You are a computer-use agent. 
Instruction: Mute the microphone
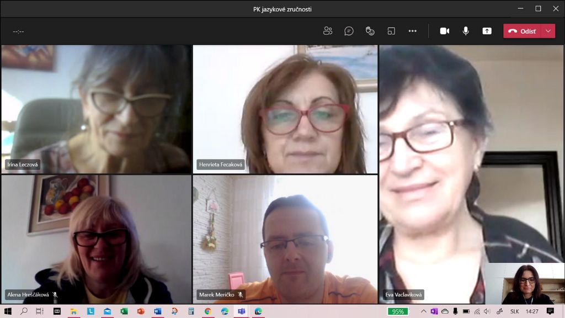click(466, 31)
